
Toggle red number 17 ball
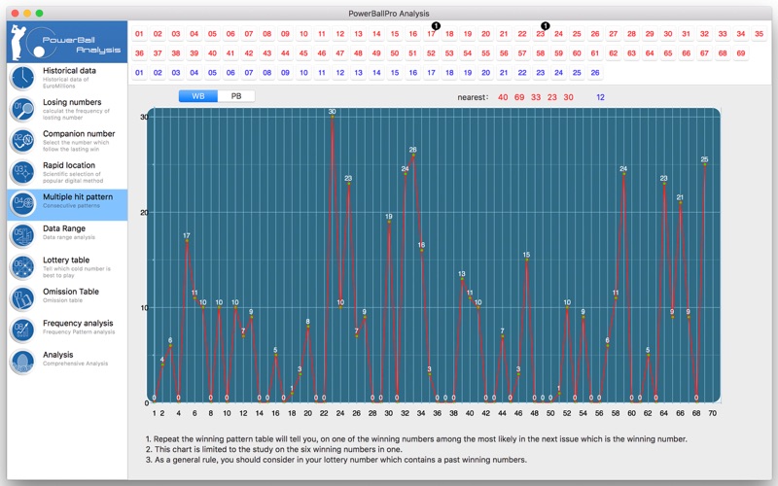431,34
